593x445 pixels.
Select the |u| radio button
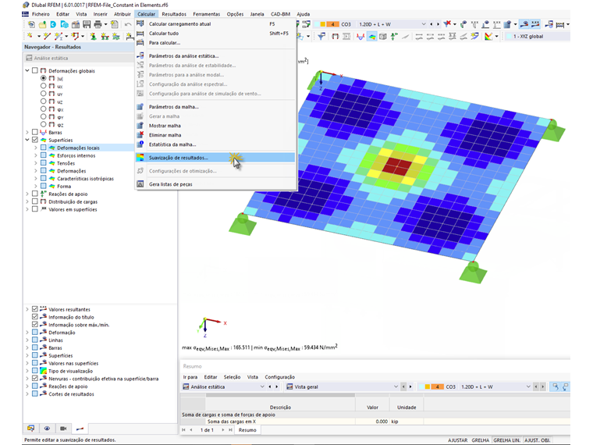click(x=43, y=78)
